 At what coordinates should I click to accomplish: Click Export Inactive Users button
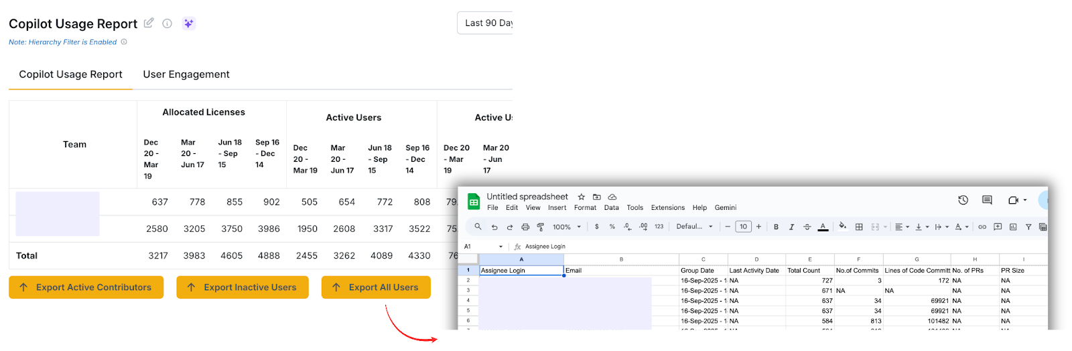point(243,287)
